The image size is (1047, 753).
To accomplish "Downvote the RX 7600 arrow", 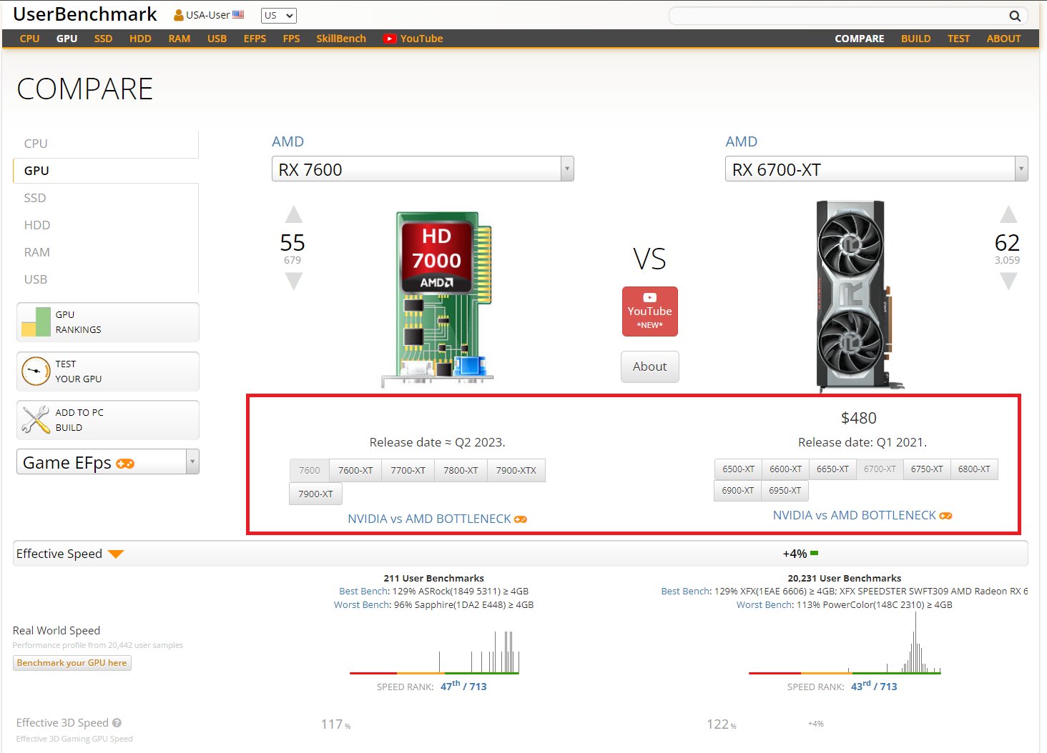I will (293, 281).
